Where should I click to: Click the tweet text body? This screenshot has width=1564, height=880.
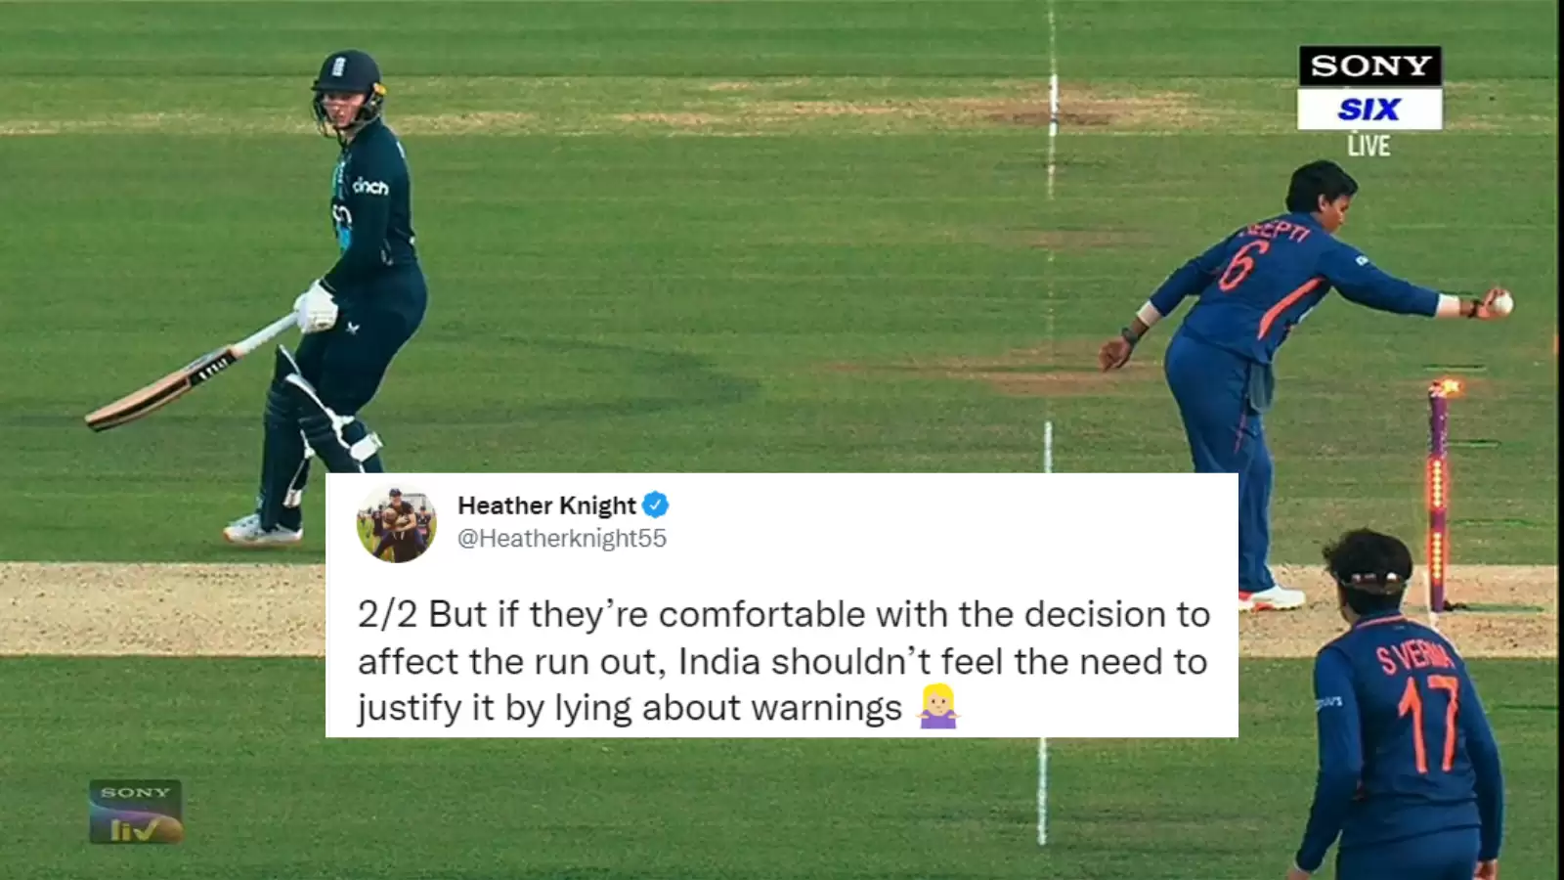tap(784, 661)
